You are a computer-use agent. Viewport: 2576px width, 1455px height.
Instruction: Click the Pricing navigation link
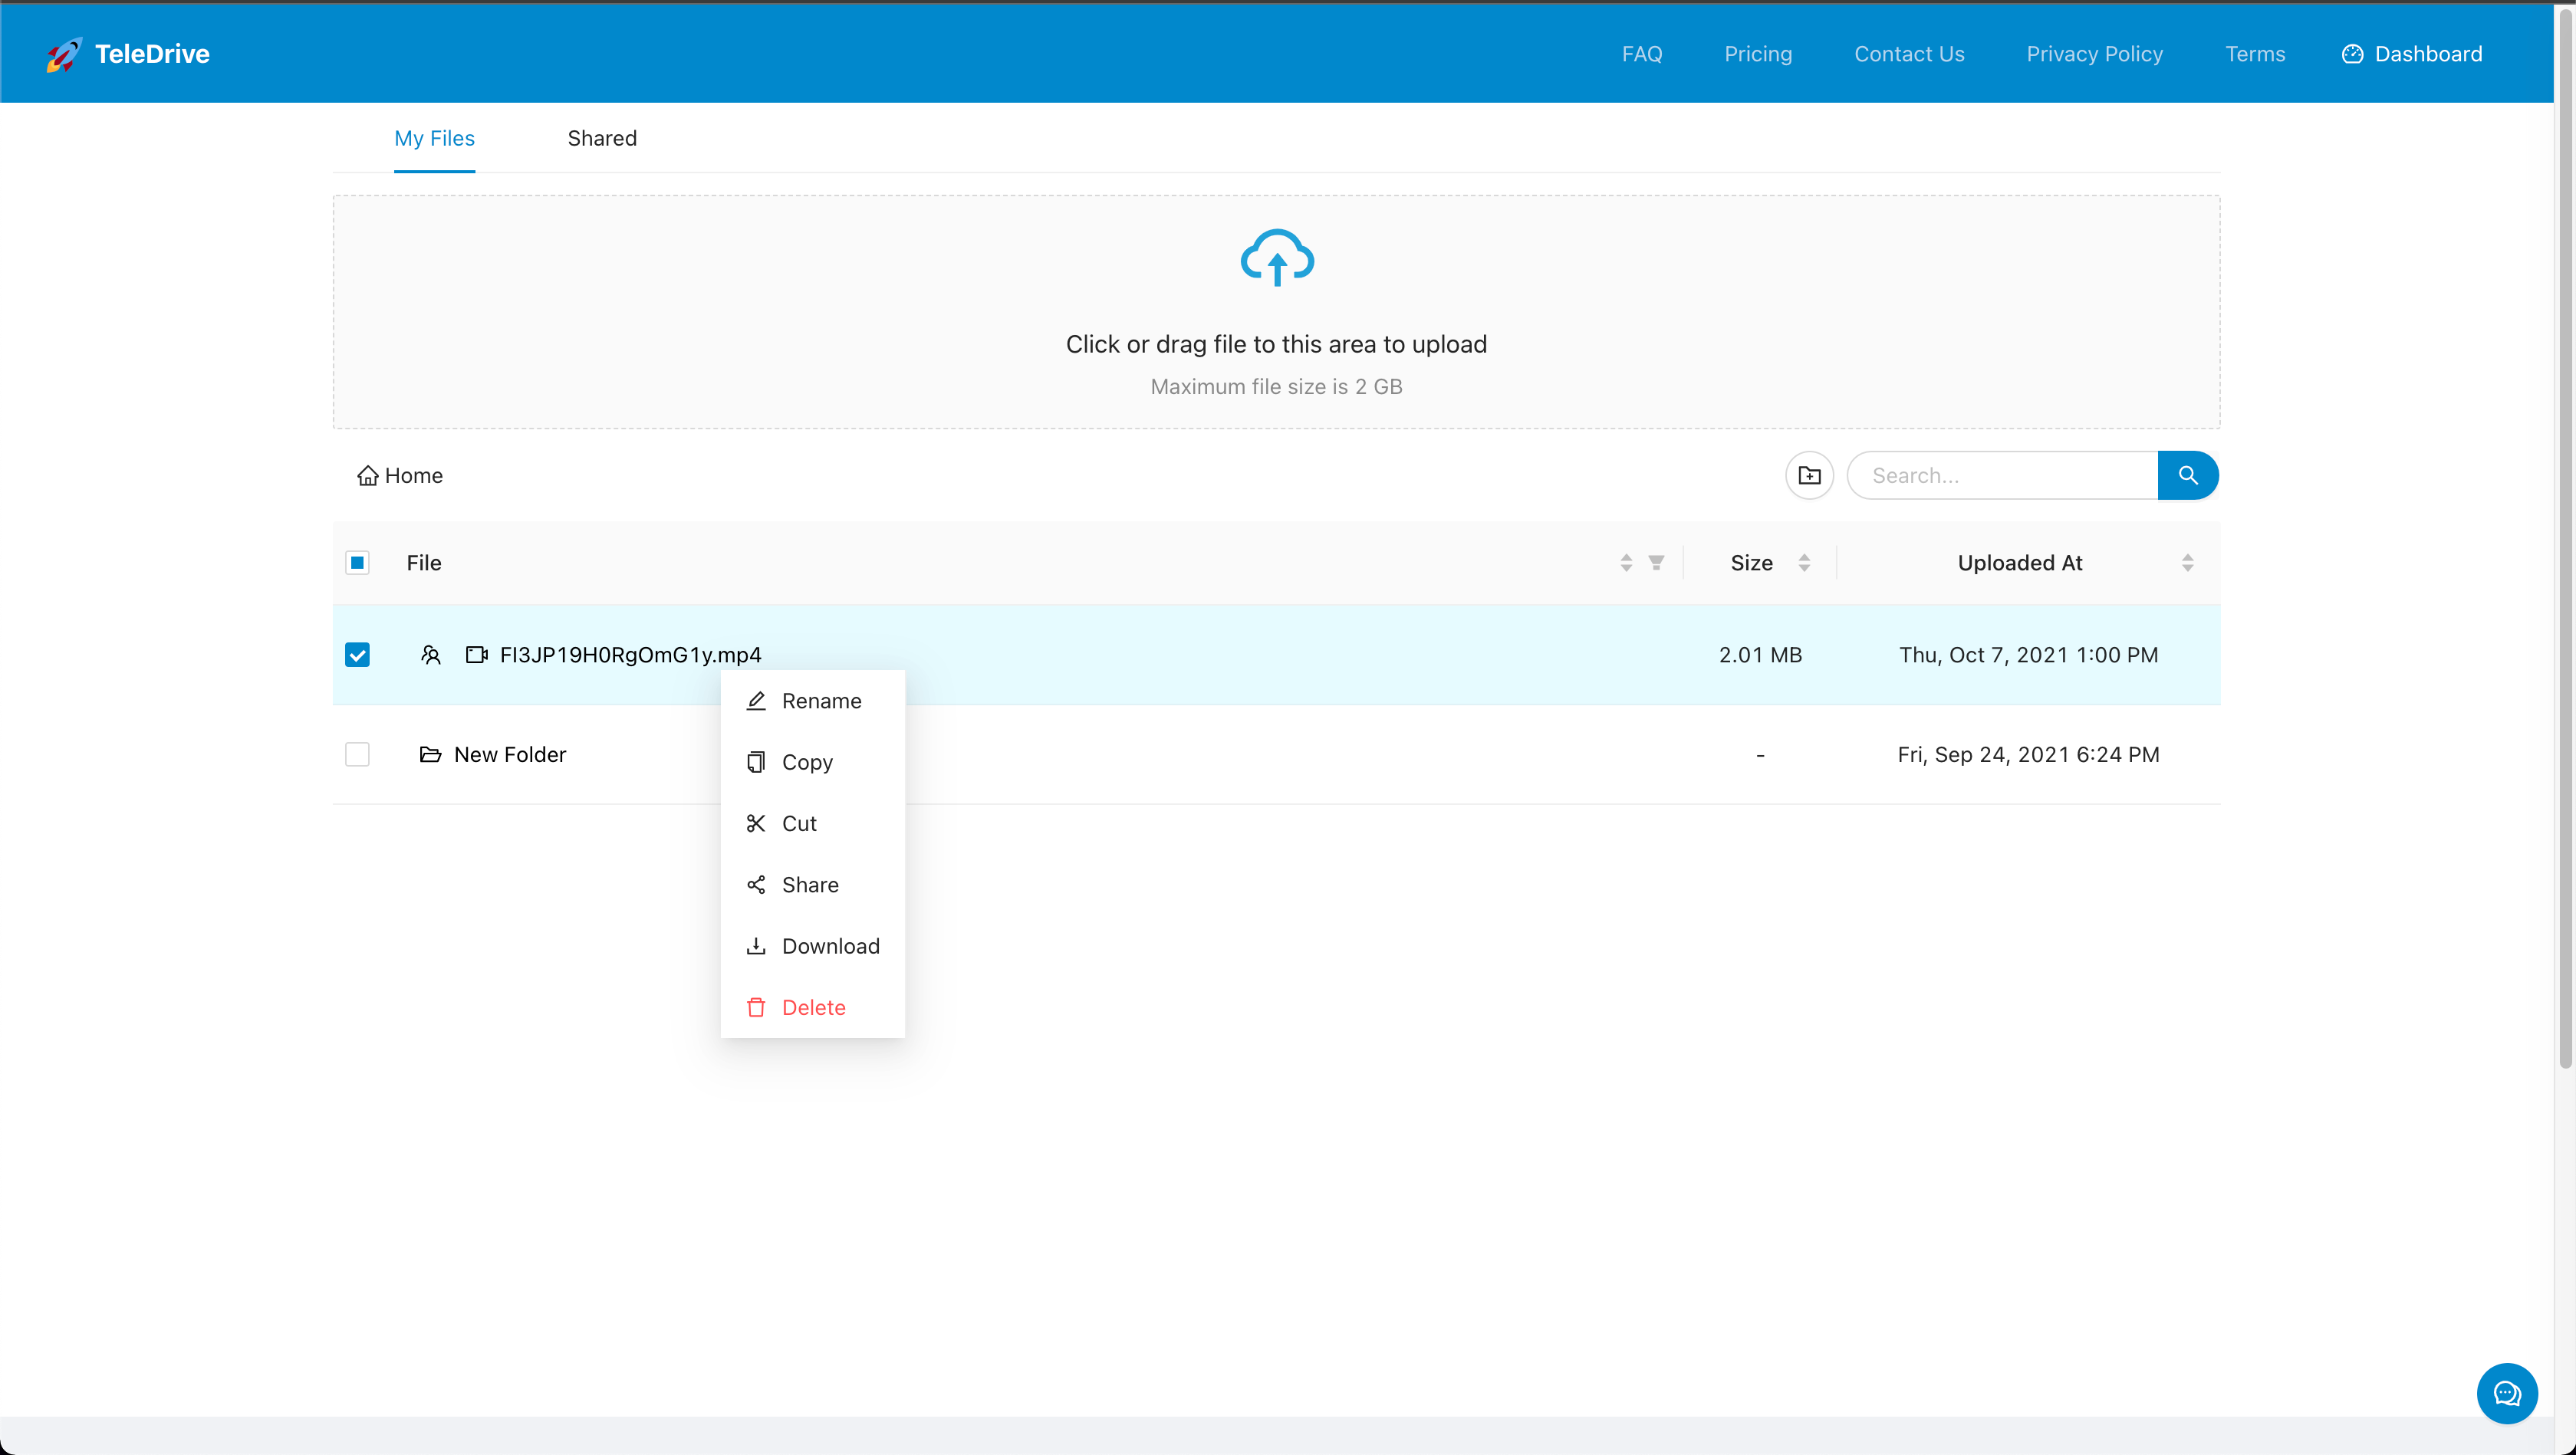click(x=1758, y=53)
